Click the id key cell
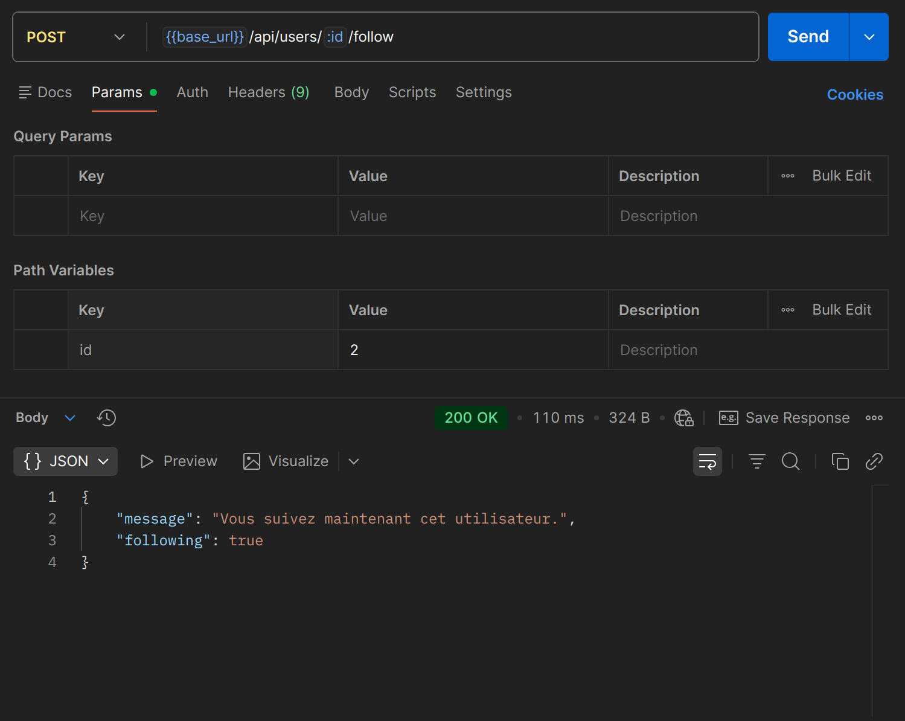Viewport: 905px width, 721px height. (203, 350)
